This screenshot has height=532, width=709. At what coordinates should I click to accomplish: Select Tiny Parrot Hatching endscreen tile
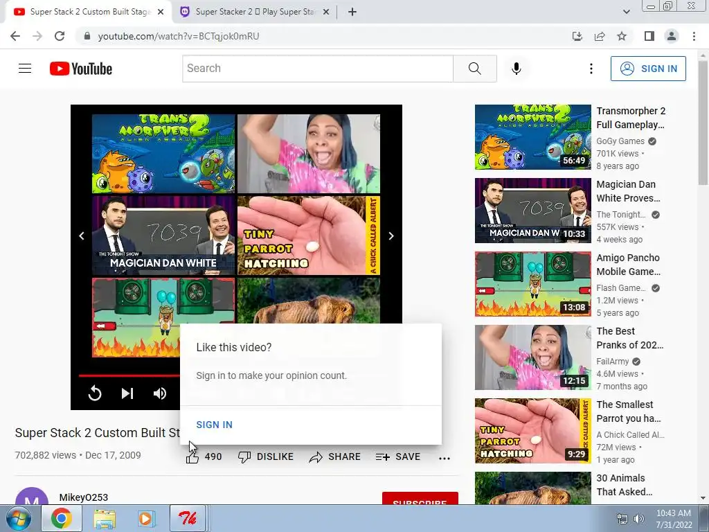tap(308, 236)
